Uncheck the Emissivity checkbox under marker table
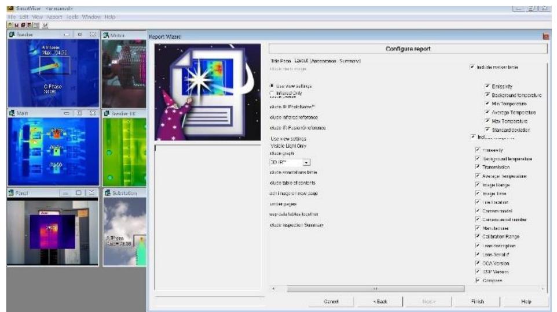The width and height of the screenshot is (557, 312). tap(488, 86)
